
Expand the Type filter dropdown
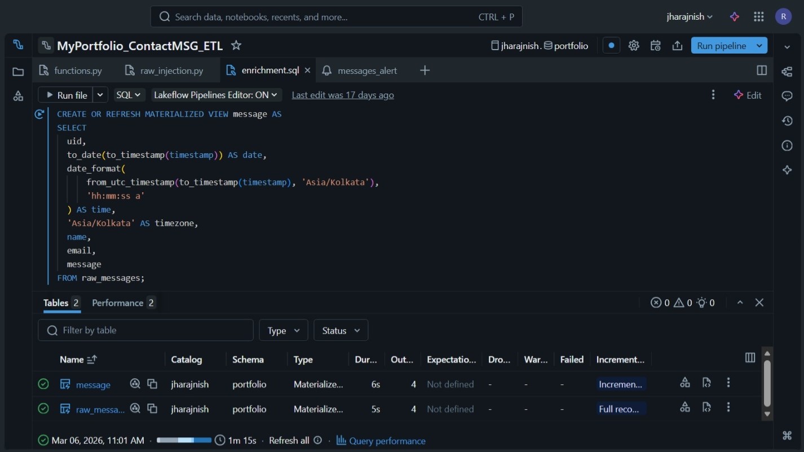point(283,330)
